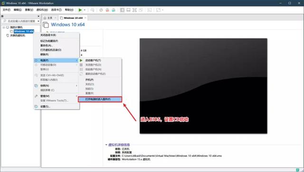
Task: Choose 打开虚拟机目录(O) from context menu
Action: coord(57,50)
